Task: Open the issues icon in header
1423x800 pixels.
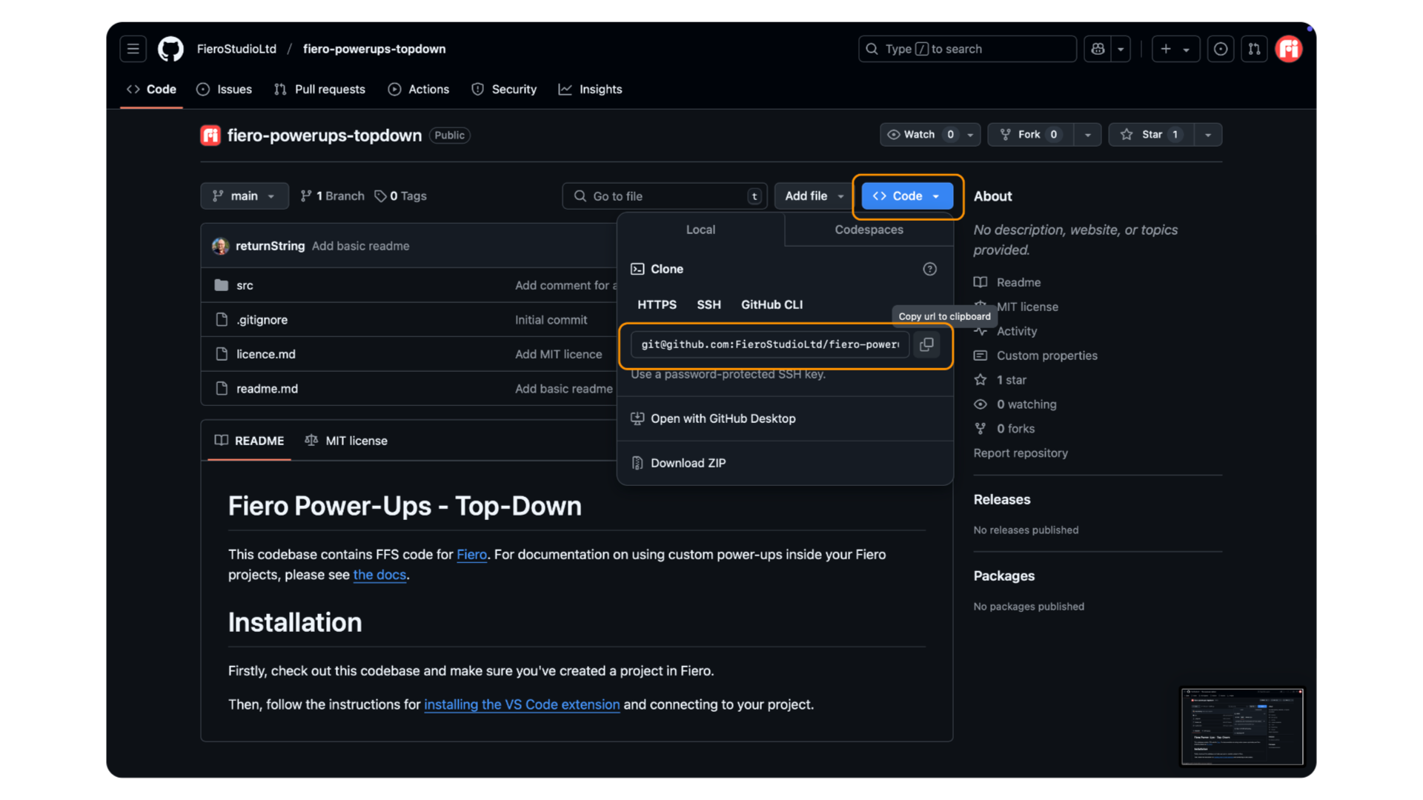Action: pyautogui.click(x=1221, y=49)
